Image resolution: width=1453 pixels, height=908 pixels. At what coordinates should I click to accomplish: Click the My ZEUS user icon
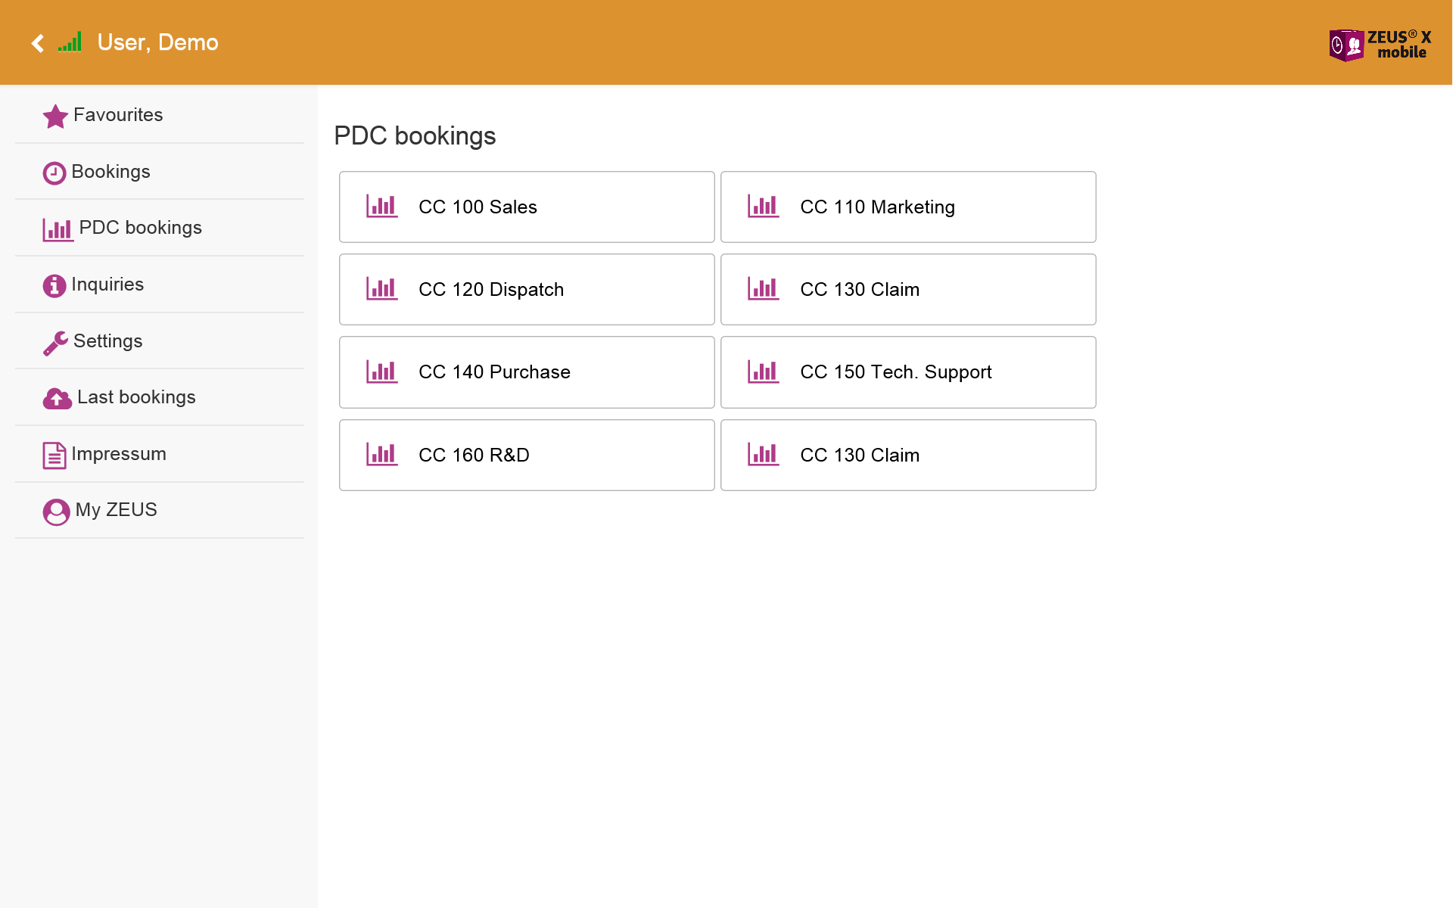[x=56, y=512]
